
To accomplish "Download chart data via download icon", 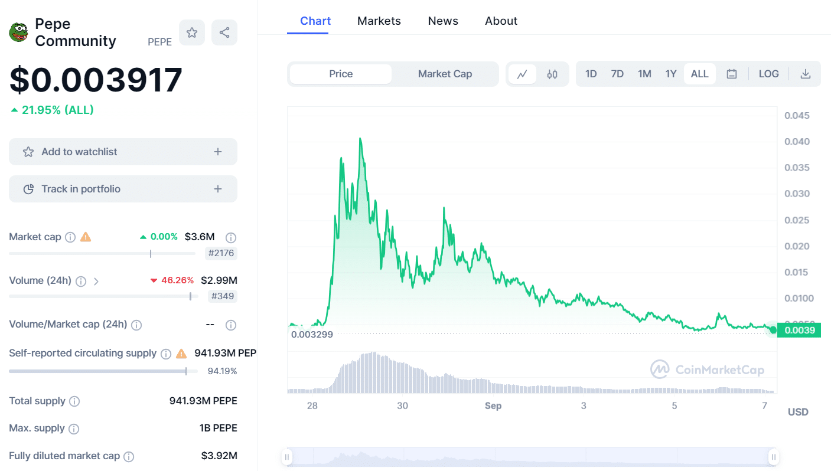I will pyautogui.click(x=805, y=74).
